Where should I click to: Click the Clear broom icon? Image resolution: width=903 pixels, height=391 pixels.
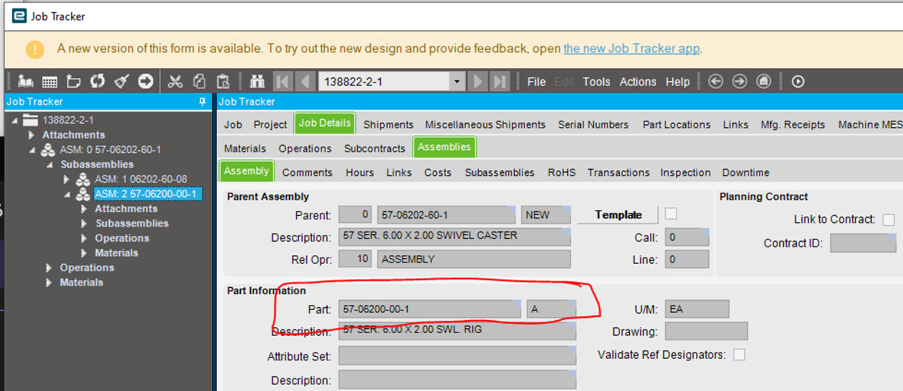point(120,81)
